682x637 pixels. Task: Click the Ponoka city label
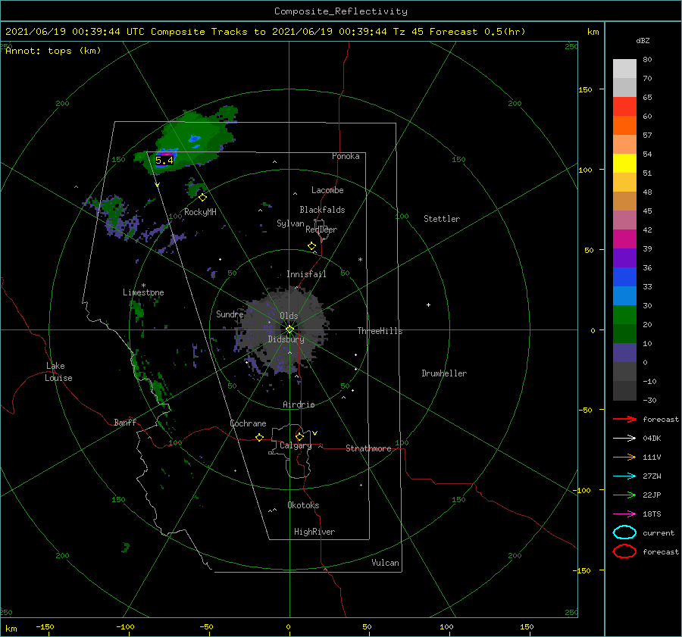pyautogui.click(x=346, y=156)
